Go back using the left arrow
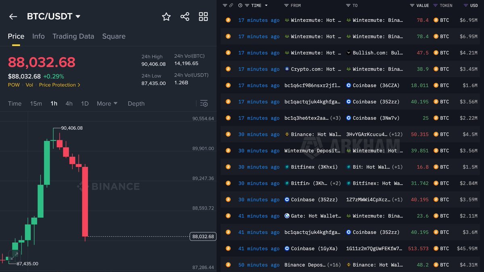 13,17
